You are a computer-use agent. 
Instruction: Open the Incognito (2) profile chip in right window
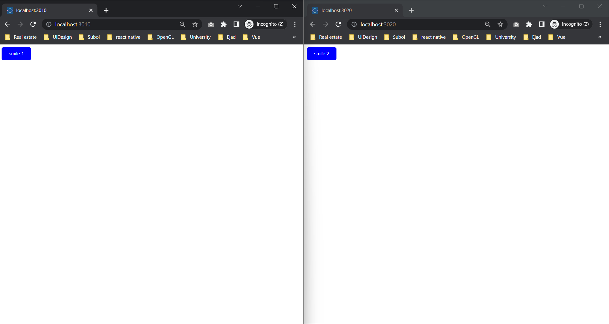click(x=571, y=24)
